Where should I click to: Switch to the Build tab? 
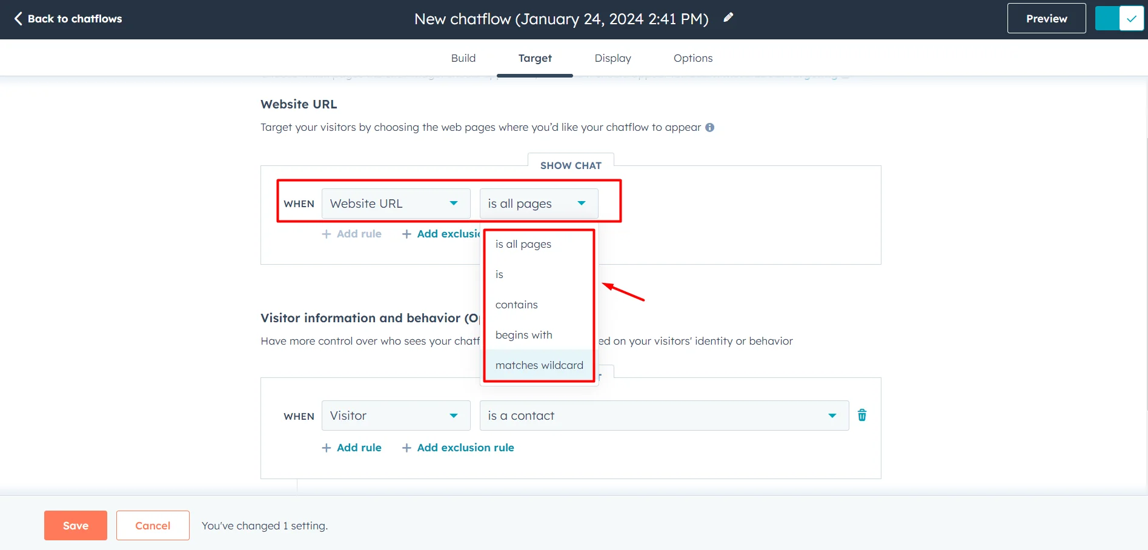click(x=463, y=58)
